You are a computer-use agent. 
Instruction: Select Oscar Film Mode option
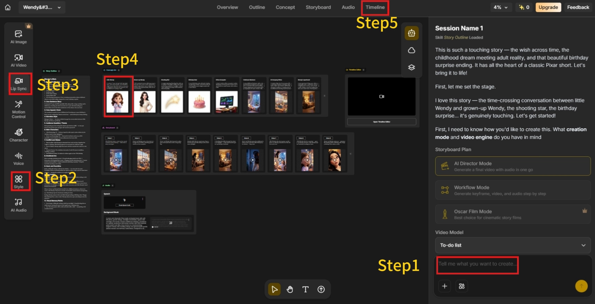click(513, 214)
